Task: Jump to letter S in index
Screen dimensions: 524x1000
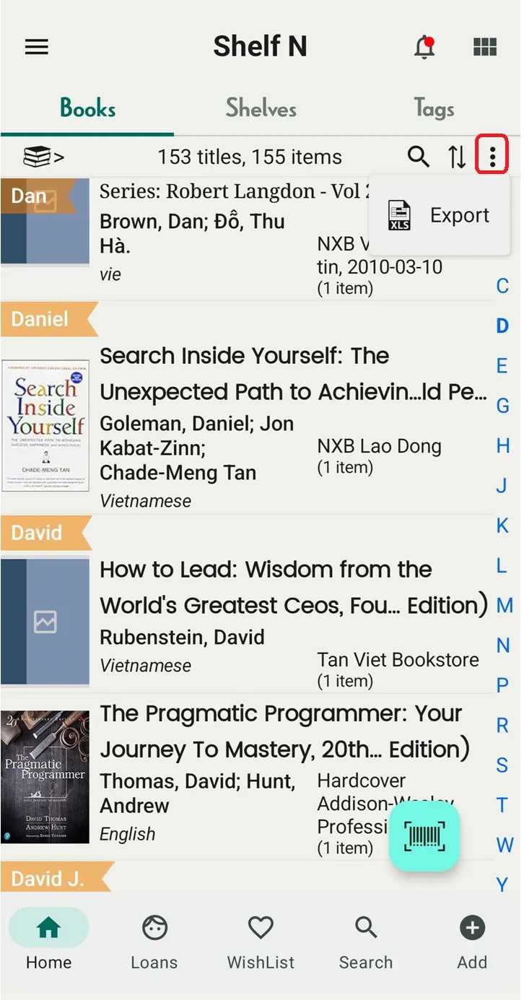Action: (503, 765)
